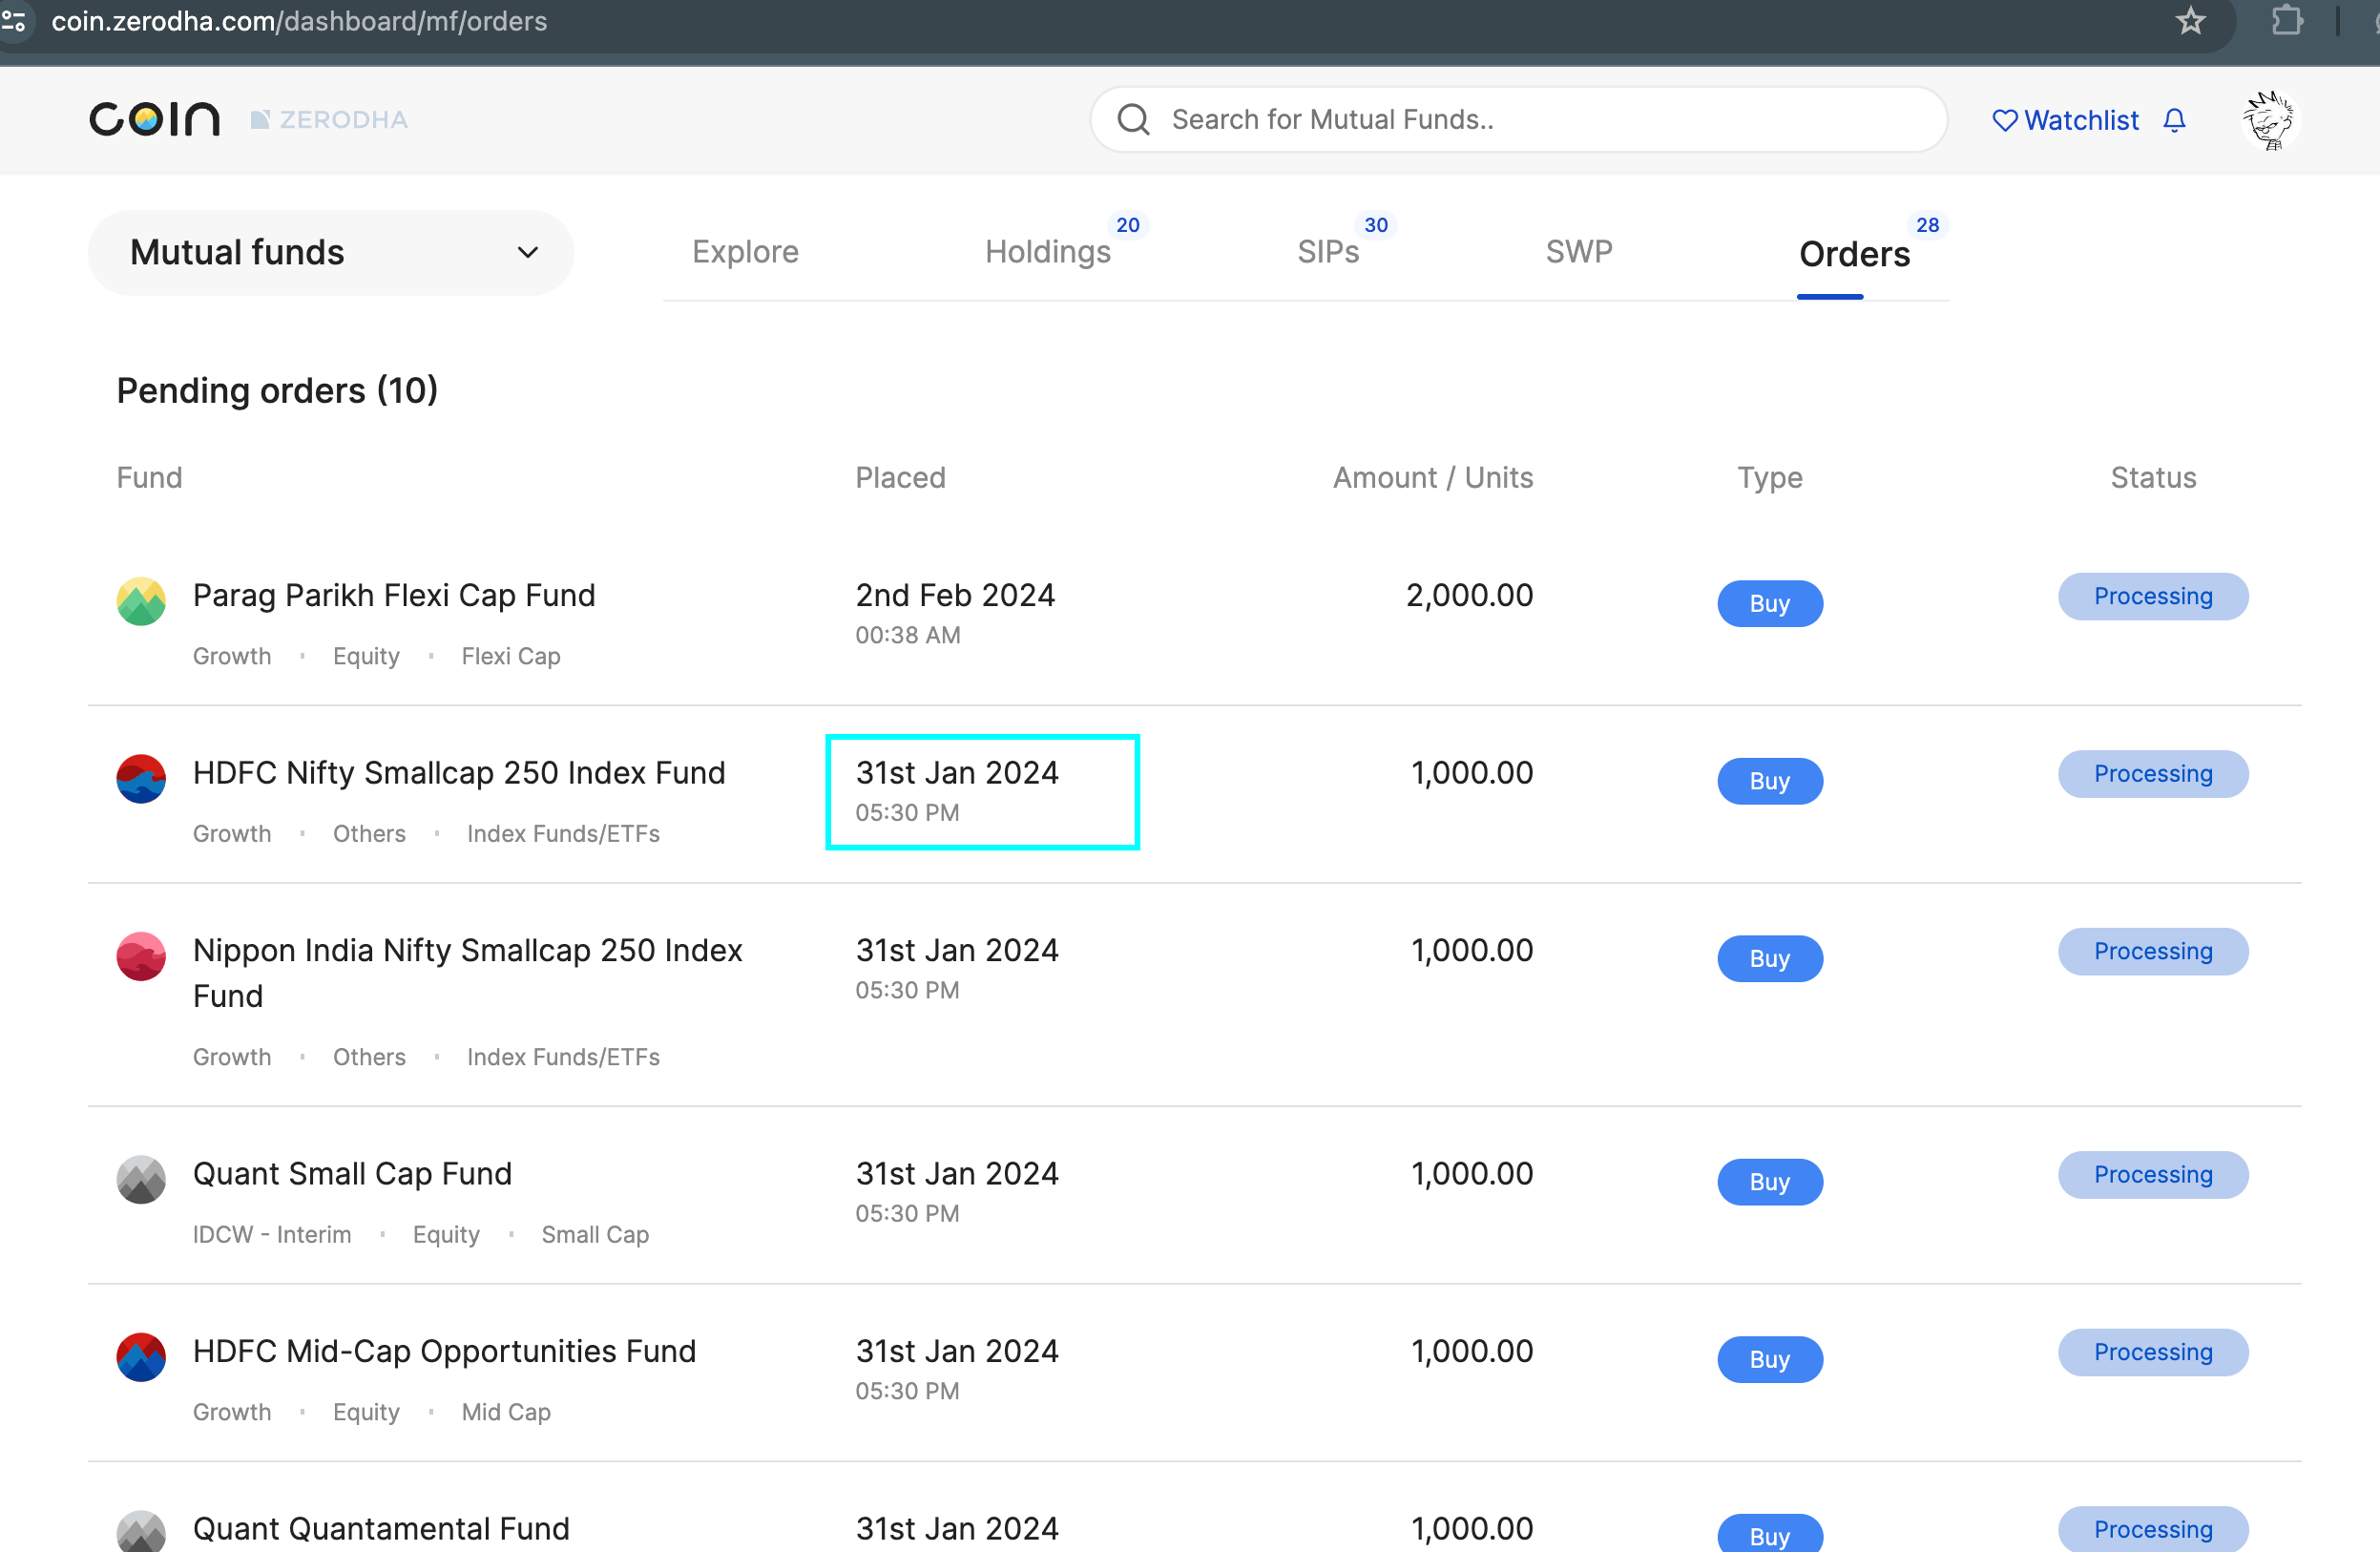Click the Coin logo

pos(155,119)
